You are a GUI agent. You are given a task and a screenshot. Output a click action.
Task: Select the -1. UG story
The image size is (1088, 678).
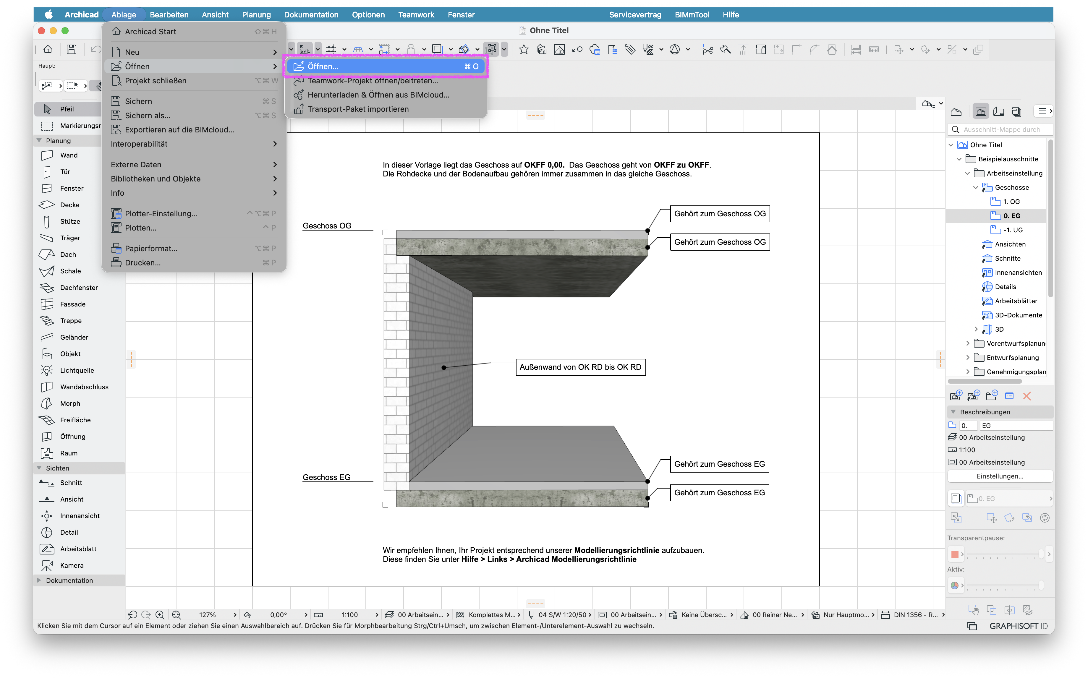pos(1013,230)
